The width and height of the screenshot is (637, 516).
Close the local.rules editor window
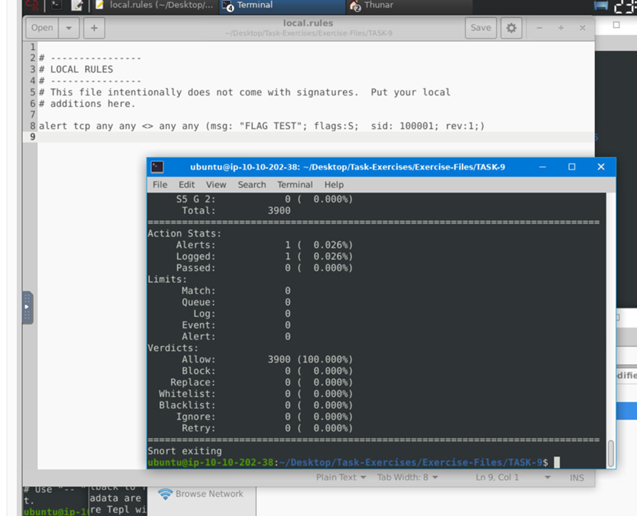pyautogui.click(x=582, y=28)
